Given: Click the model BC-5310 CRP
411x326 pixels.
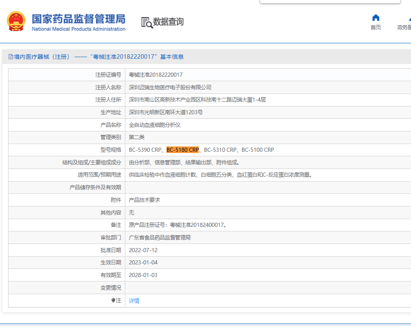Looking at the screenshot, I should click(220, 150).
